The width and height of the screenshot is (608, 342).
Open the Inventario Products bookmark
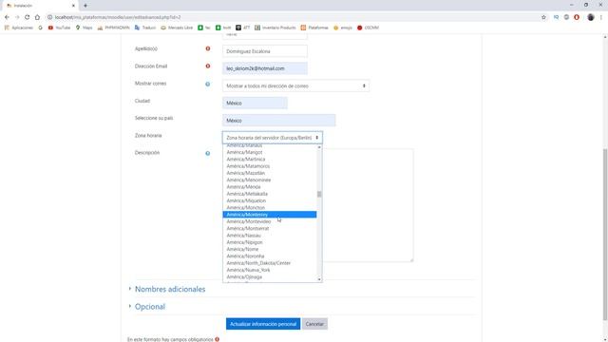[275, 28]
